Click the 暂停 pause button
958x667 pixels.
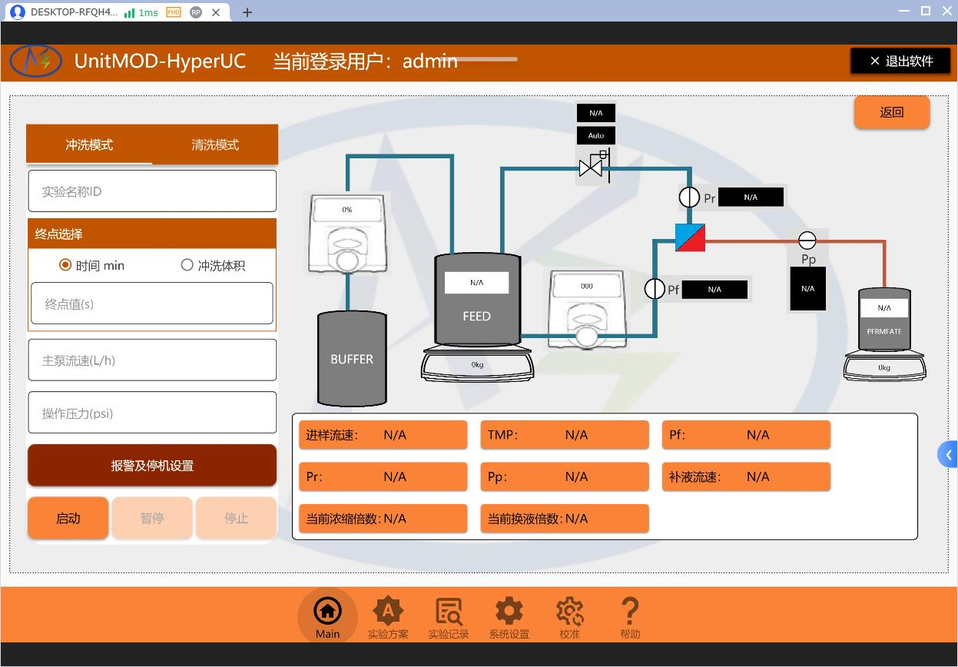point(152,518)
